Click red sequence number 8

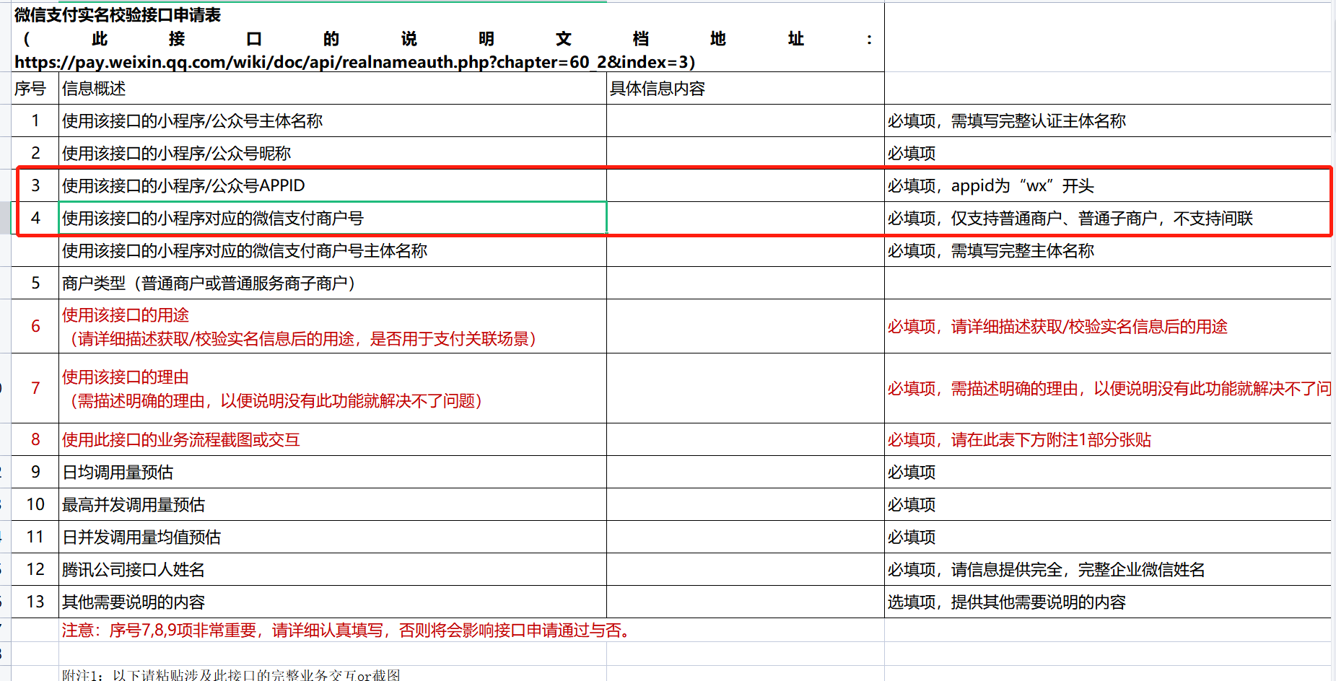(x=35, y=440)
